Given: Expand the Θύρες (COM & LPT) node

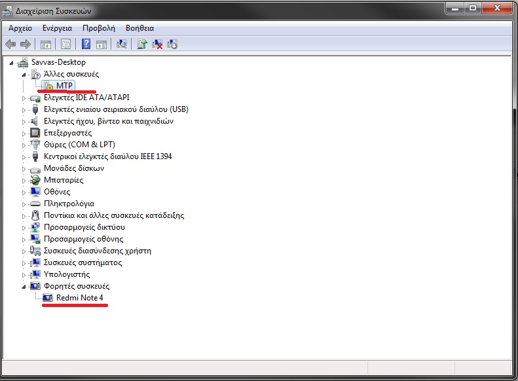Looking at the screenshot, I should click(24, 145).
